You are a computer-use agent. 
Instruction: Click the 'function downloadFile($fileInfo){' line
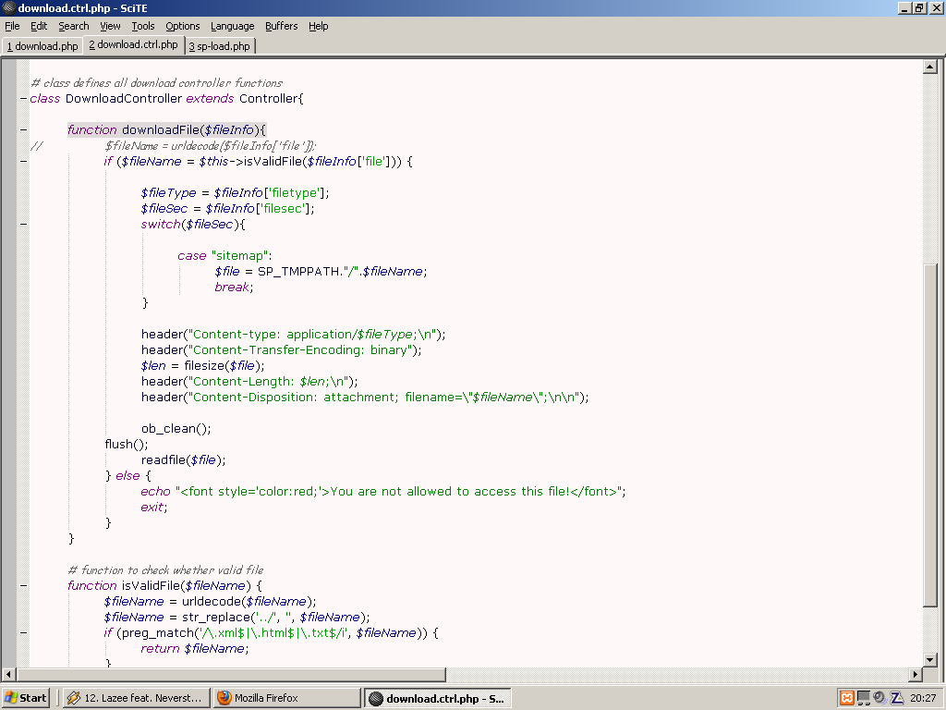[166, 129]
